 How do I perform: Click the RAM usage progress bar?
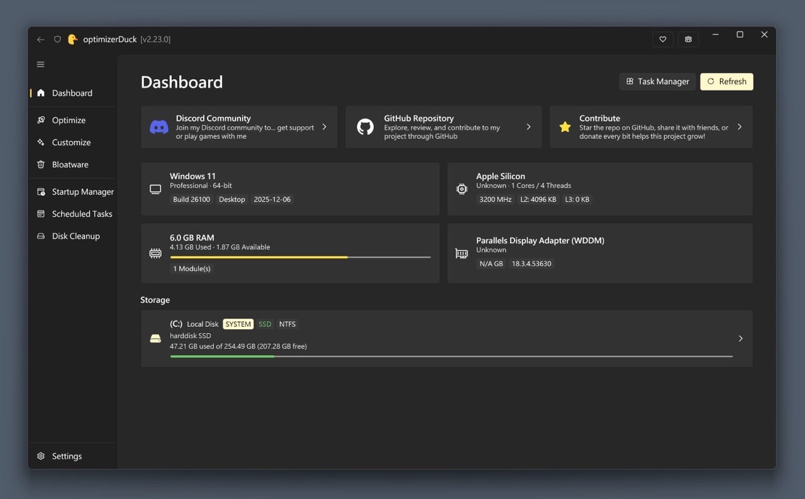click(x=300, y=257)
